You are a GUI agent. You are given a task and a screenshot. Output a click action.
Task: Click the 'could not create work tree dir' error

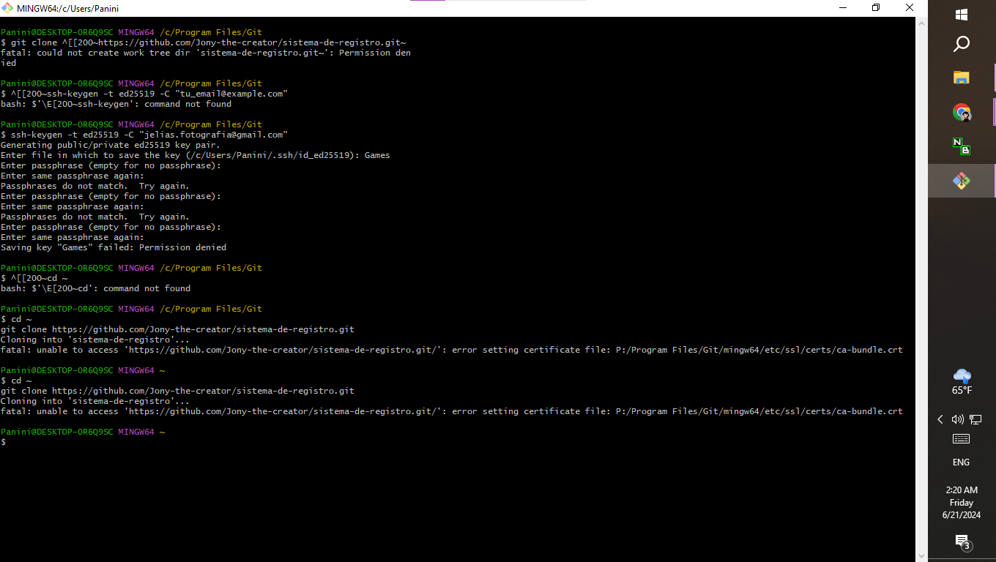click(x=206, y=58)
